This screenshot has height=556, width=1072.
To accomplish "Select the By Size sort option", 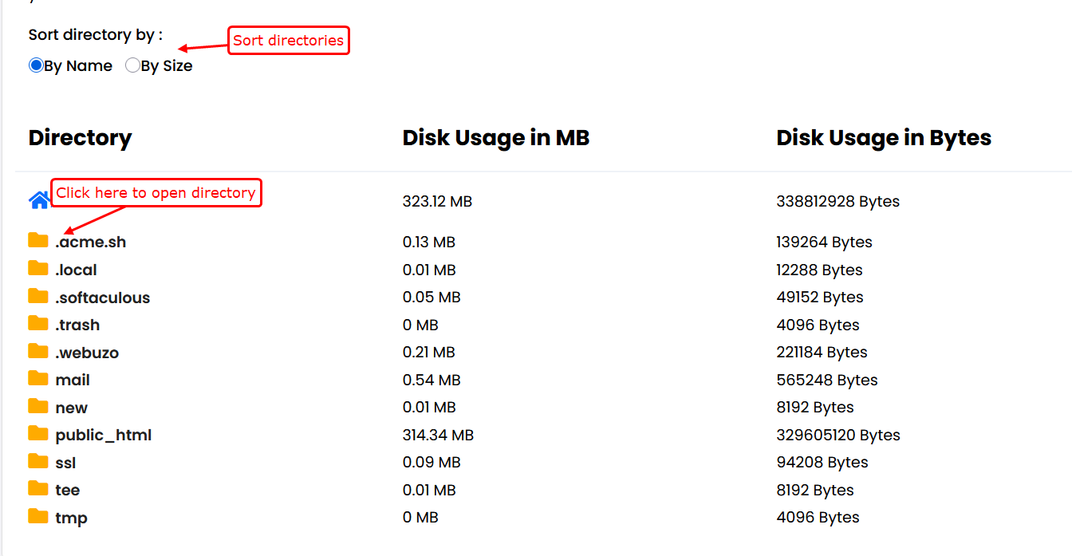I will click(132, 65).
